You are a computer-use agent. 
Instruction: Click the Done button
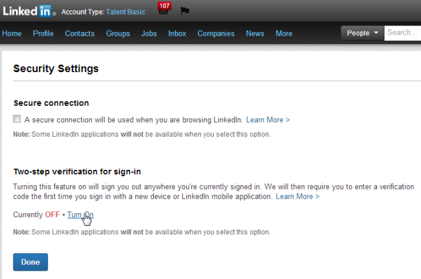31,262
